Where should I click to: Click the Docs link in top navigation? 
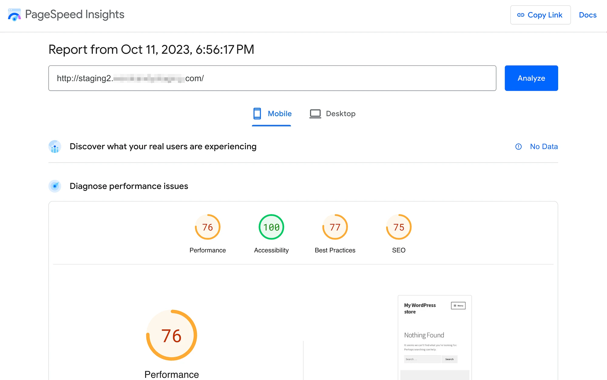click(x=588, y=15)
